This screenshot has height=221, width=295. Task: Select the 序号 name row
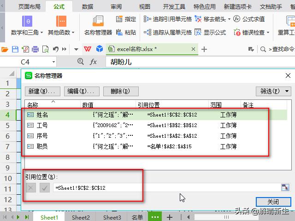(156, 136)
